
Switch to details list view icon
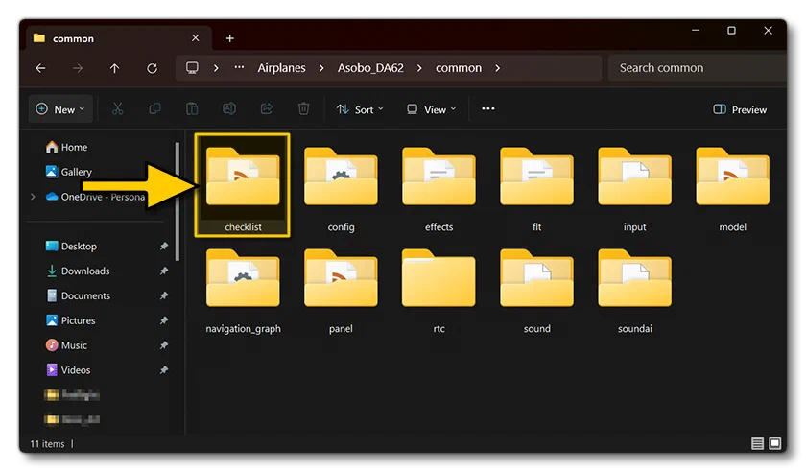757,443
